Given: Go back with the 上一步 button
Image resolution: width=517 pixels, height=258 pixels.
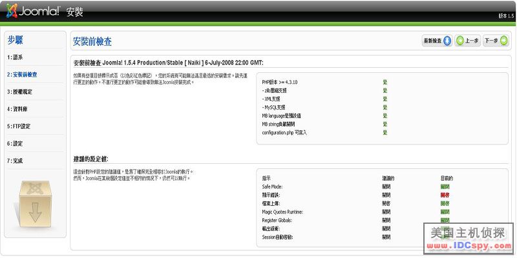Looking at the screenshot, I should coord(467,41).
